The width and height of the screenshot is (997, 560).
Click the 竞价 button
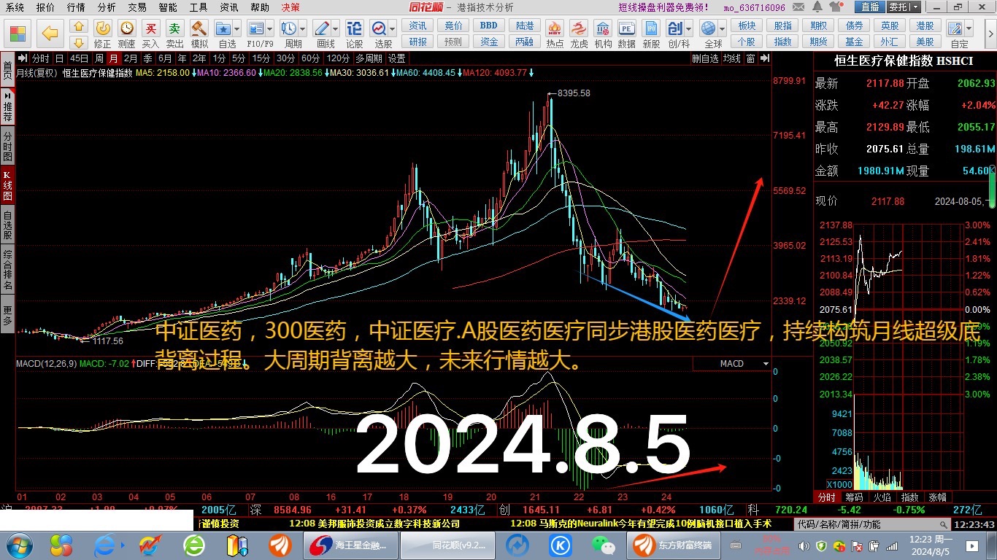click(453, 26)
